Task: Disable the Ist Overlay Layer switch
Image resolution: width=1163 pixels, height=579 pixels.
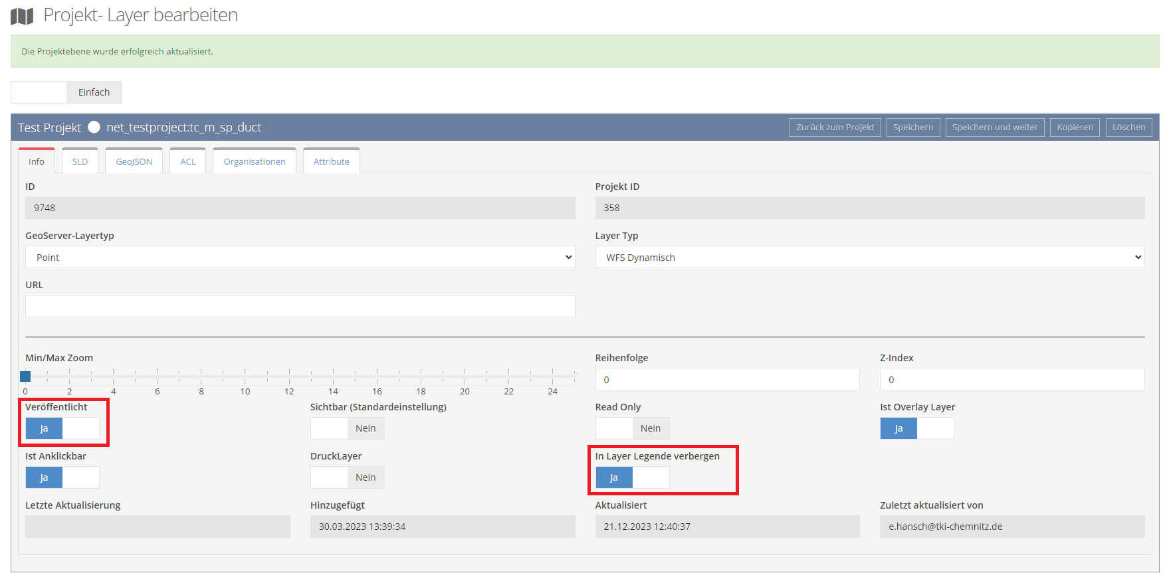Action: tap(916, 428)
